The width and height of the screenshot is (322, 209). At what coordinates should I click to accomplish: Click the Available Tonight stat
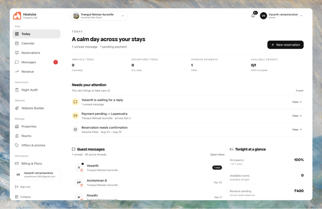pos(264,65)
